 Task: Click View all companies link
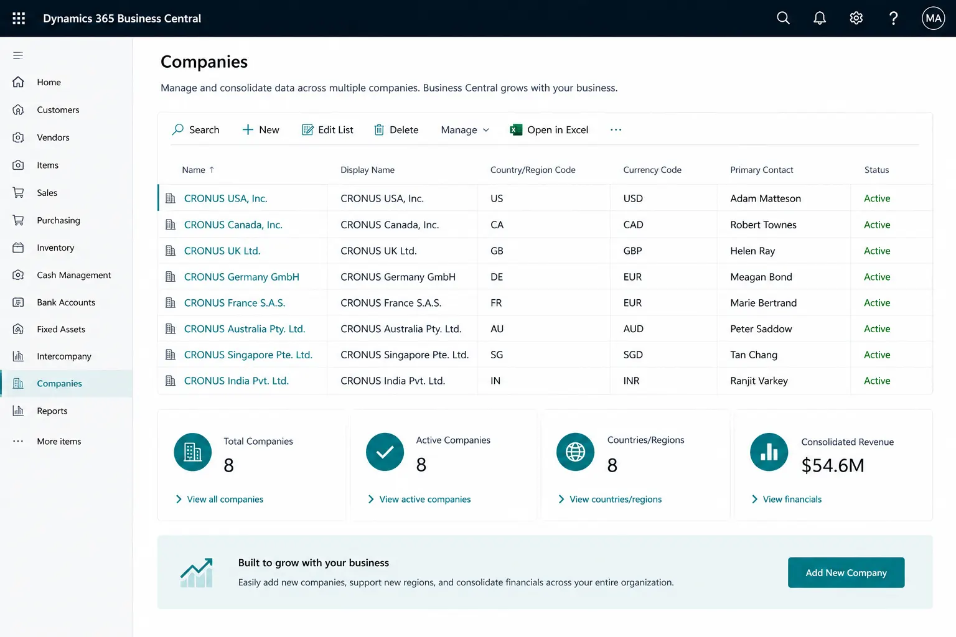[x=220, y=500]
